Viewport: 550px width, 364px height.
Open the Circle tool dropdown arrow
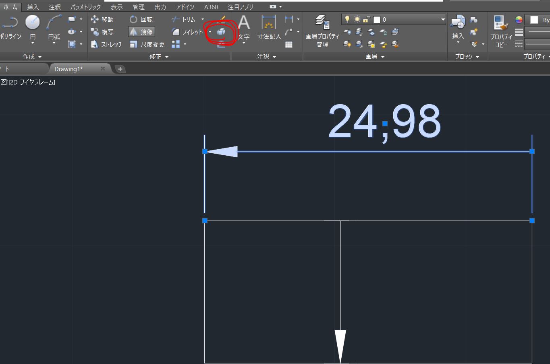pyautogui.click(x=33, y=43)
